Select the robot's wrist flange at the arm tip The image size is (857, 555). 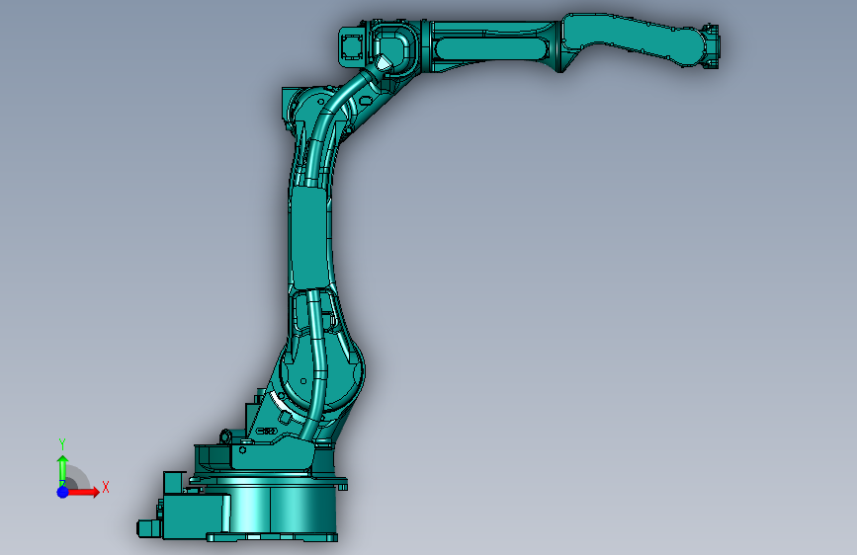tap(711, 46)
